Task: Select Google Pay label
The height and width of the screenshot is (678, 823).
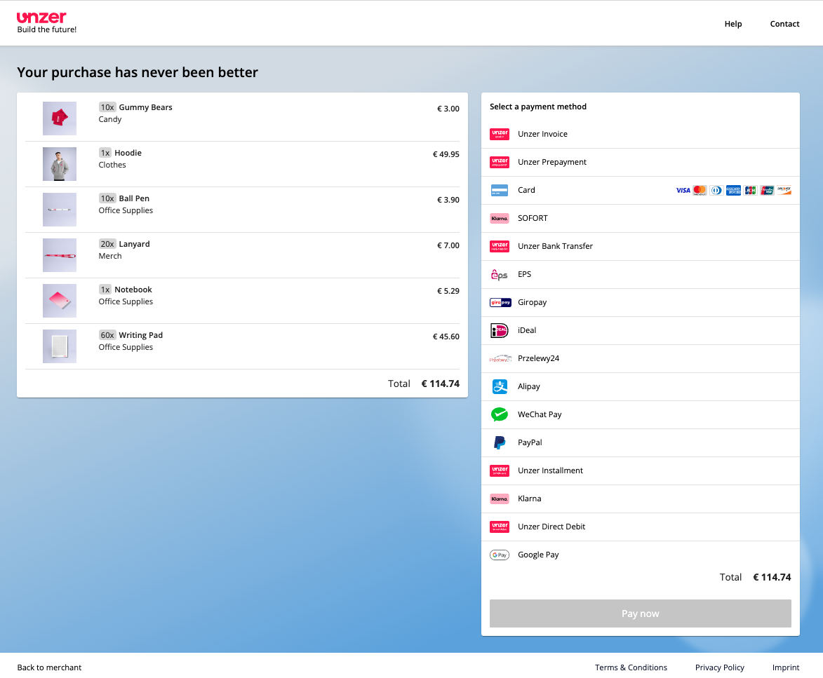Action: 538,555
